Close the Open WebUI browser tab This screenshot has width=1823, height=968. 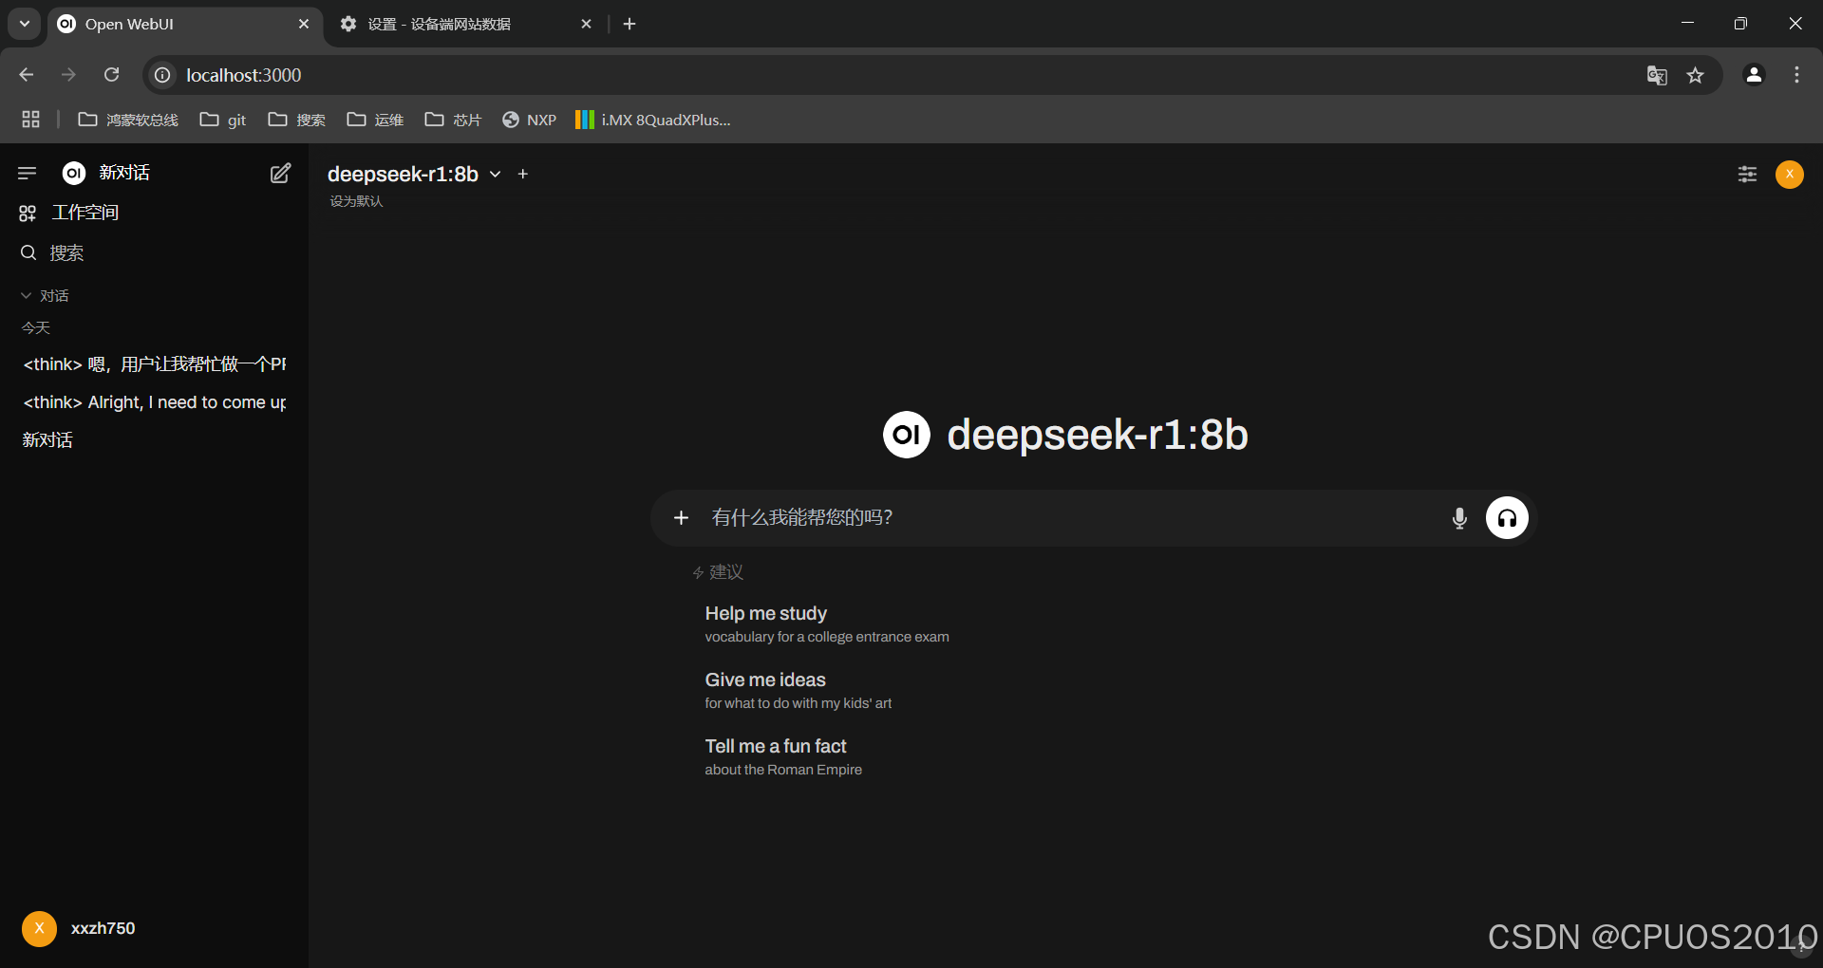pyautogui.click(x=304, y=24)
